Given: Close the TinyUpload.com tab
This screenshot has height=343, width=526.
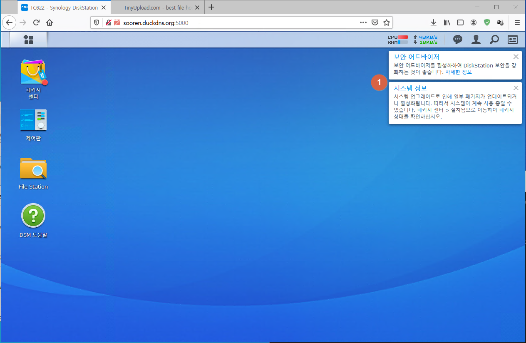Looking at the screenshot, I should tap(197, 7).
